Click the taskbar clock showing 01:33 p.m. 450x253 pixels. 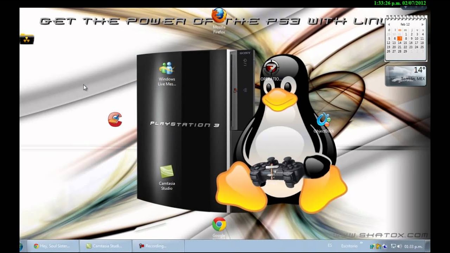tap(413, 246)
